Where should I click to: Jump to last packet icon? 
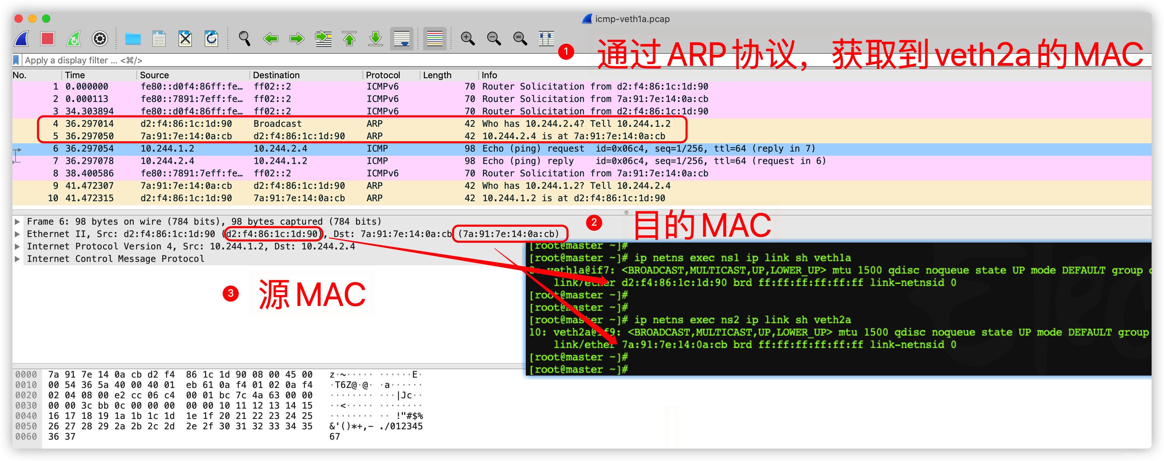[x=376, y=39]
